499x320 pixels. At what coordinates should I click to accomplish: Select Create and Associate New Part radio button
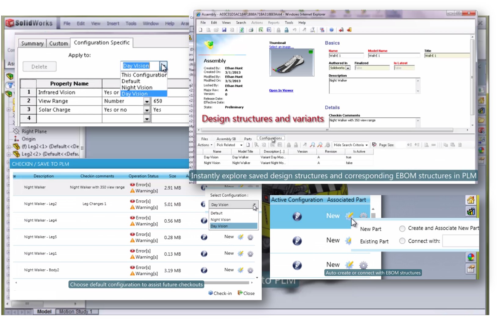(x=402, y=228)
